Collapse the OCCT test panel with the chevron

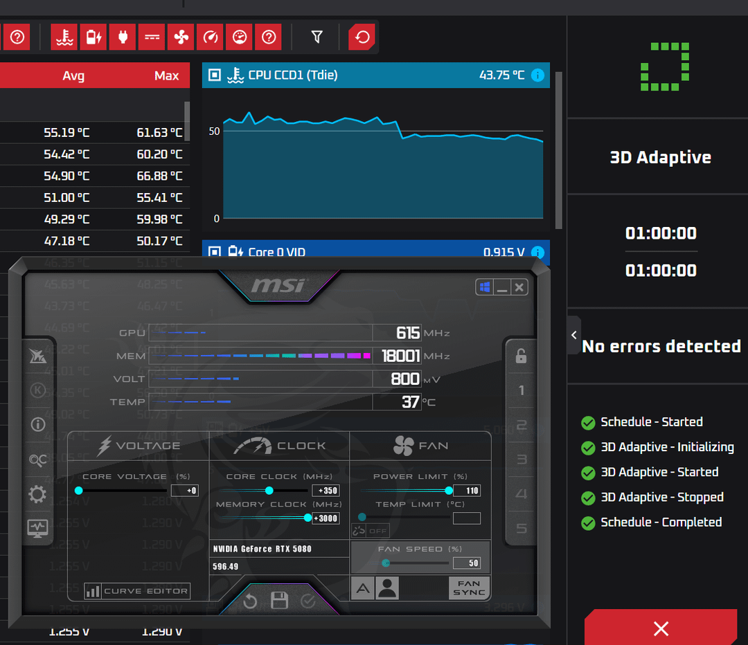pos(574,335)
